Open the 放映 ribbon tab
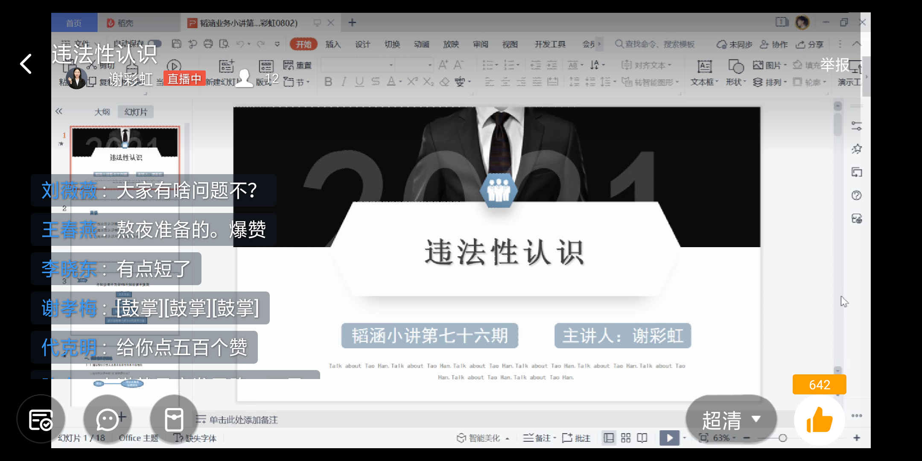The height and width of the screenshot is (461, 922). pyautogui.click(x=451, y=44)
